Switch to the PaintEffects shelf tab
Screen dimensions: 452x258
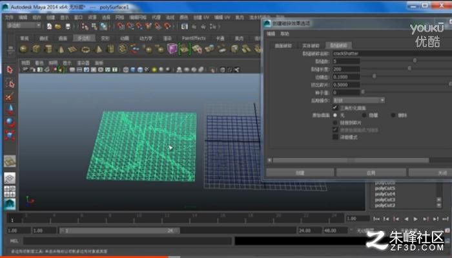(194, 38)
